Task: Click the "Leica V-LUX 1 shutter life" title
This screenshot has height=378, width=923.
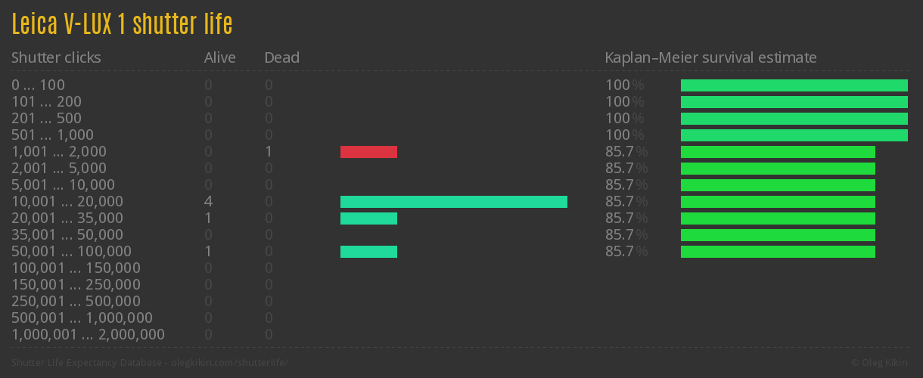Action: pos(122,24)
